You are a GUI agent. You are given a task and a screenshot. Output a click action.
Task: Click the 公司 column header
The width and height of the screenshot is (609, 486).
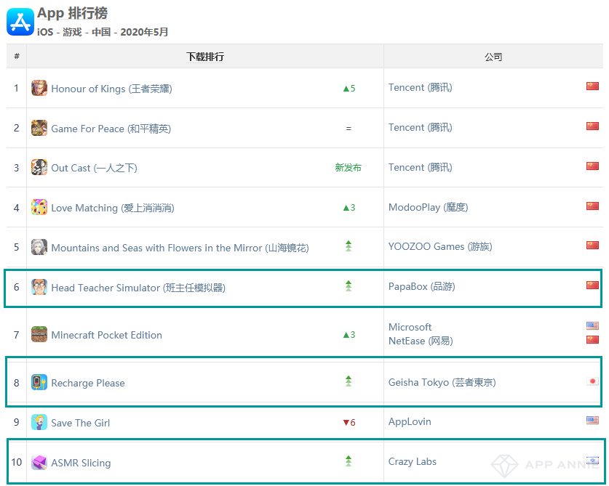(493, 57)
